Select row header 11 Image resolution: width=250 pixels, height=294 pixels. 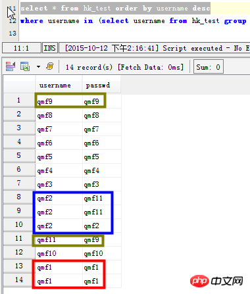click(x=19, y=239)
